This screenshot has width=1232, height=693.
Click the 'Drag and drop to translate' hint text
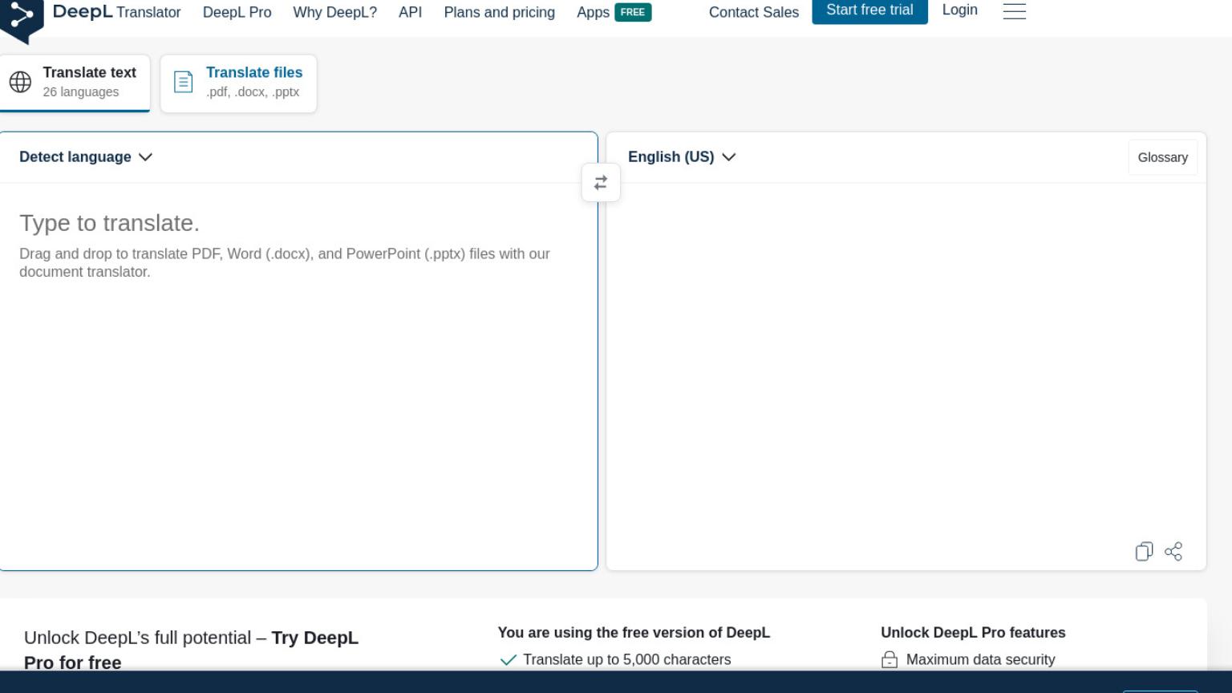coord(285,262)
